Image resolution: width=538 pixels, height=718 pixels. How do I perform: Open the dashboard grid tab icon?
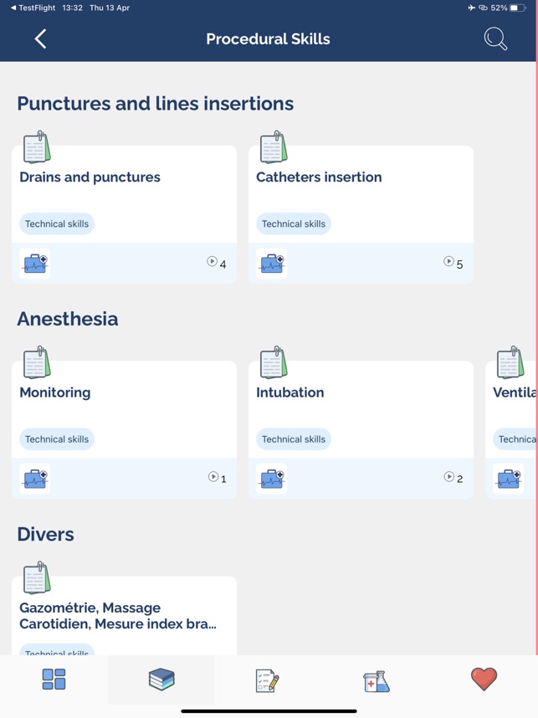(54, 679)
